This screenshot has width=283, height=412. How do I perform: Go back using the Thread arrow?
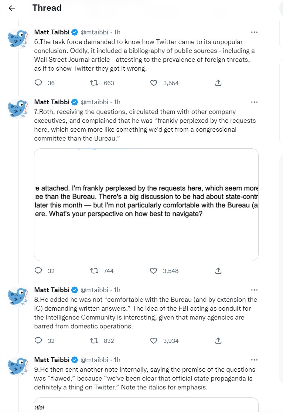12,8
